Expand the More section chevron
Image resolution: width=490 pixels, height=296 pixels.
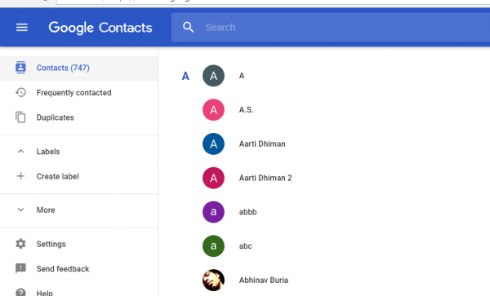(20, 210)
